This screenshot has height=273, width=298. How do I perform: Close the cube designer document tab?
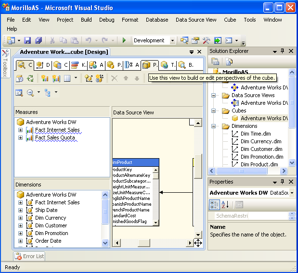click(x=199, y=52)
